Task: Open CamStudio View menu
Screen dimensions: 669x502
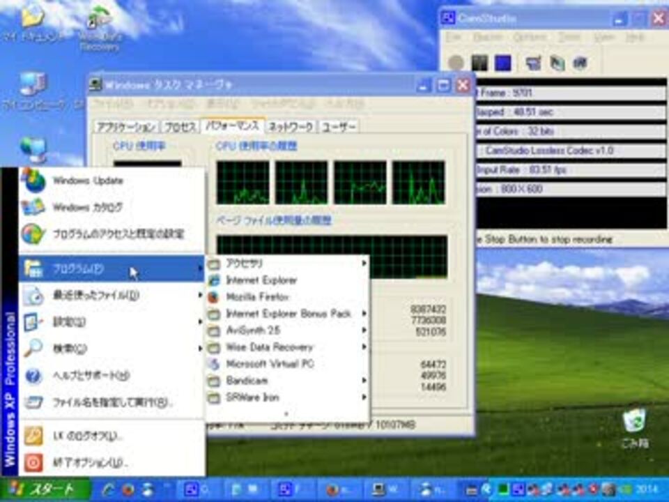Action: [604, 38]
